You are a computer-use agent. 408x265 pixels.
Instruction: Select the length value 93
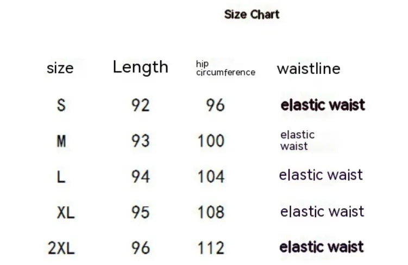point(140,141)
